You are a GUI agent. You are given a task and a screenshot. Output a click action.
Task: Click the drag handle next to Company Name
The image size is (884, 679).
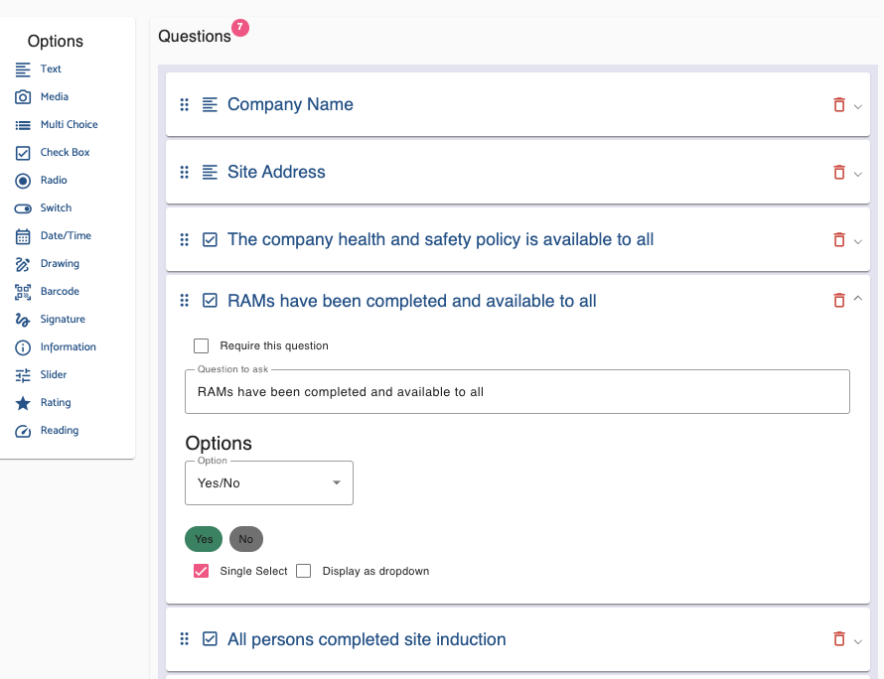(x=184, y=104)
